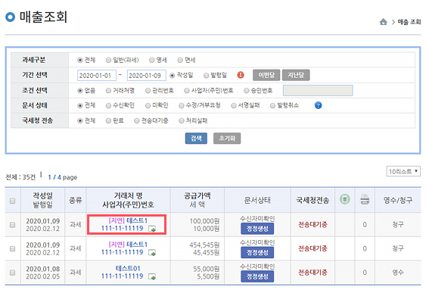Viewport: 426px width, 290px height.
Task: Filter document status by 발행취소
Action: [272, 105]
